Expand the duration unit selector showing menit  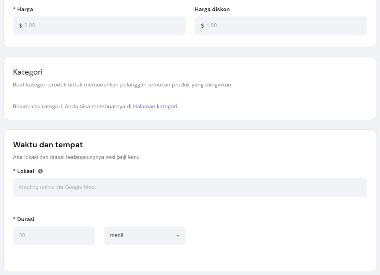click(x=145, y=235)
